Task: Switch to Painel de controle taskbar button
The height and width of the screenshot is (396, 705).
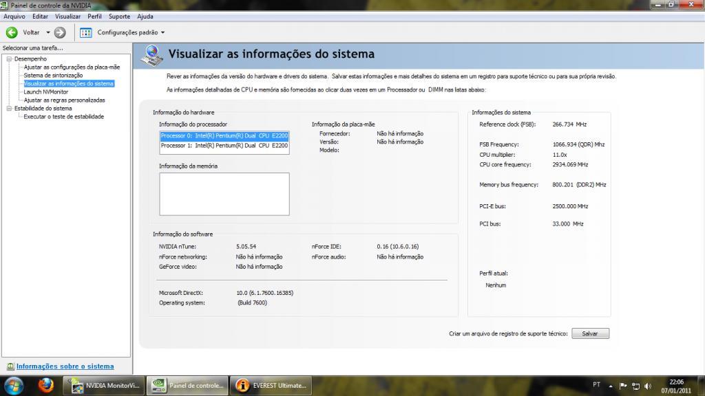Action: coord(187,386)
